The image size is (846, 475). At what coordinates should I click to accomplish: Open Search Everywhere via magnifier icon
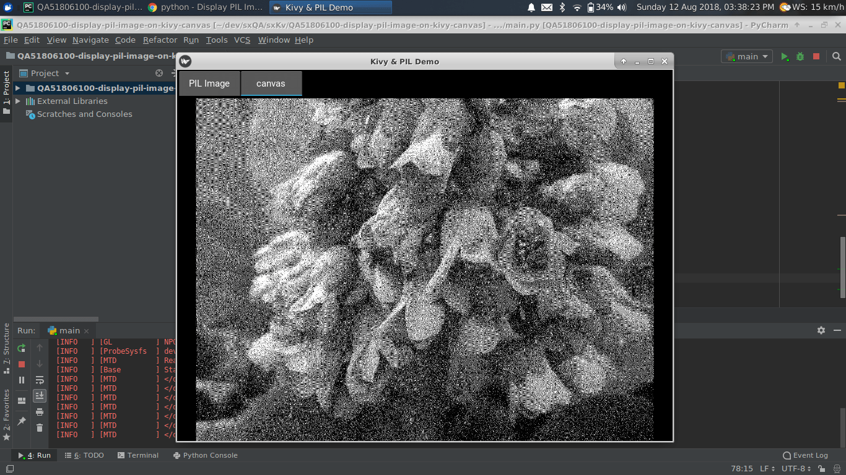coord(836,56)
